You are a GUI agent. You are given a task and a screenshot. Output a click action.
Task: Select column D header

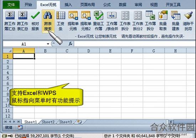pyautogui.click(x=89, y=51)
